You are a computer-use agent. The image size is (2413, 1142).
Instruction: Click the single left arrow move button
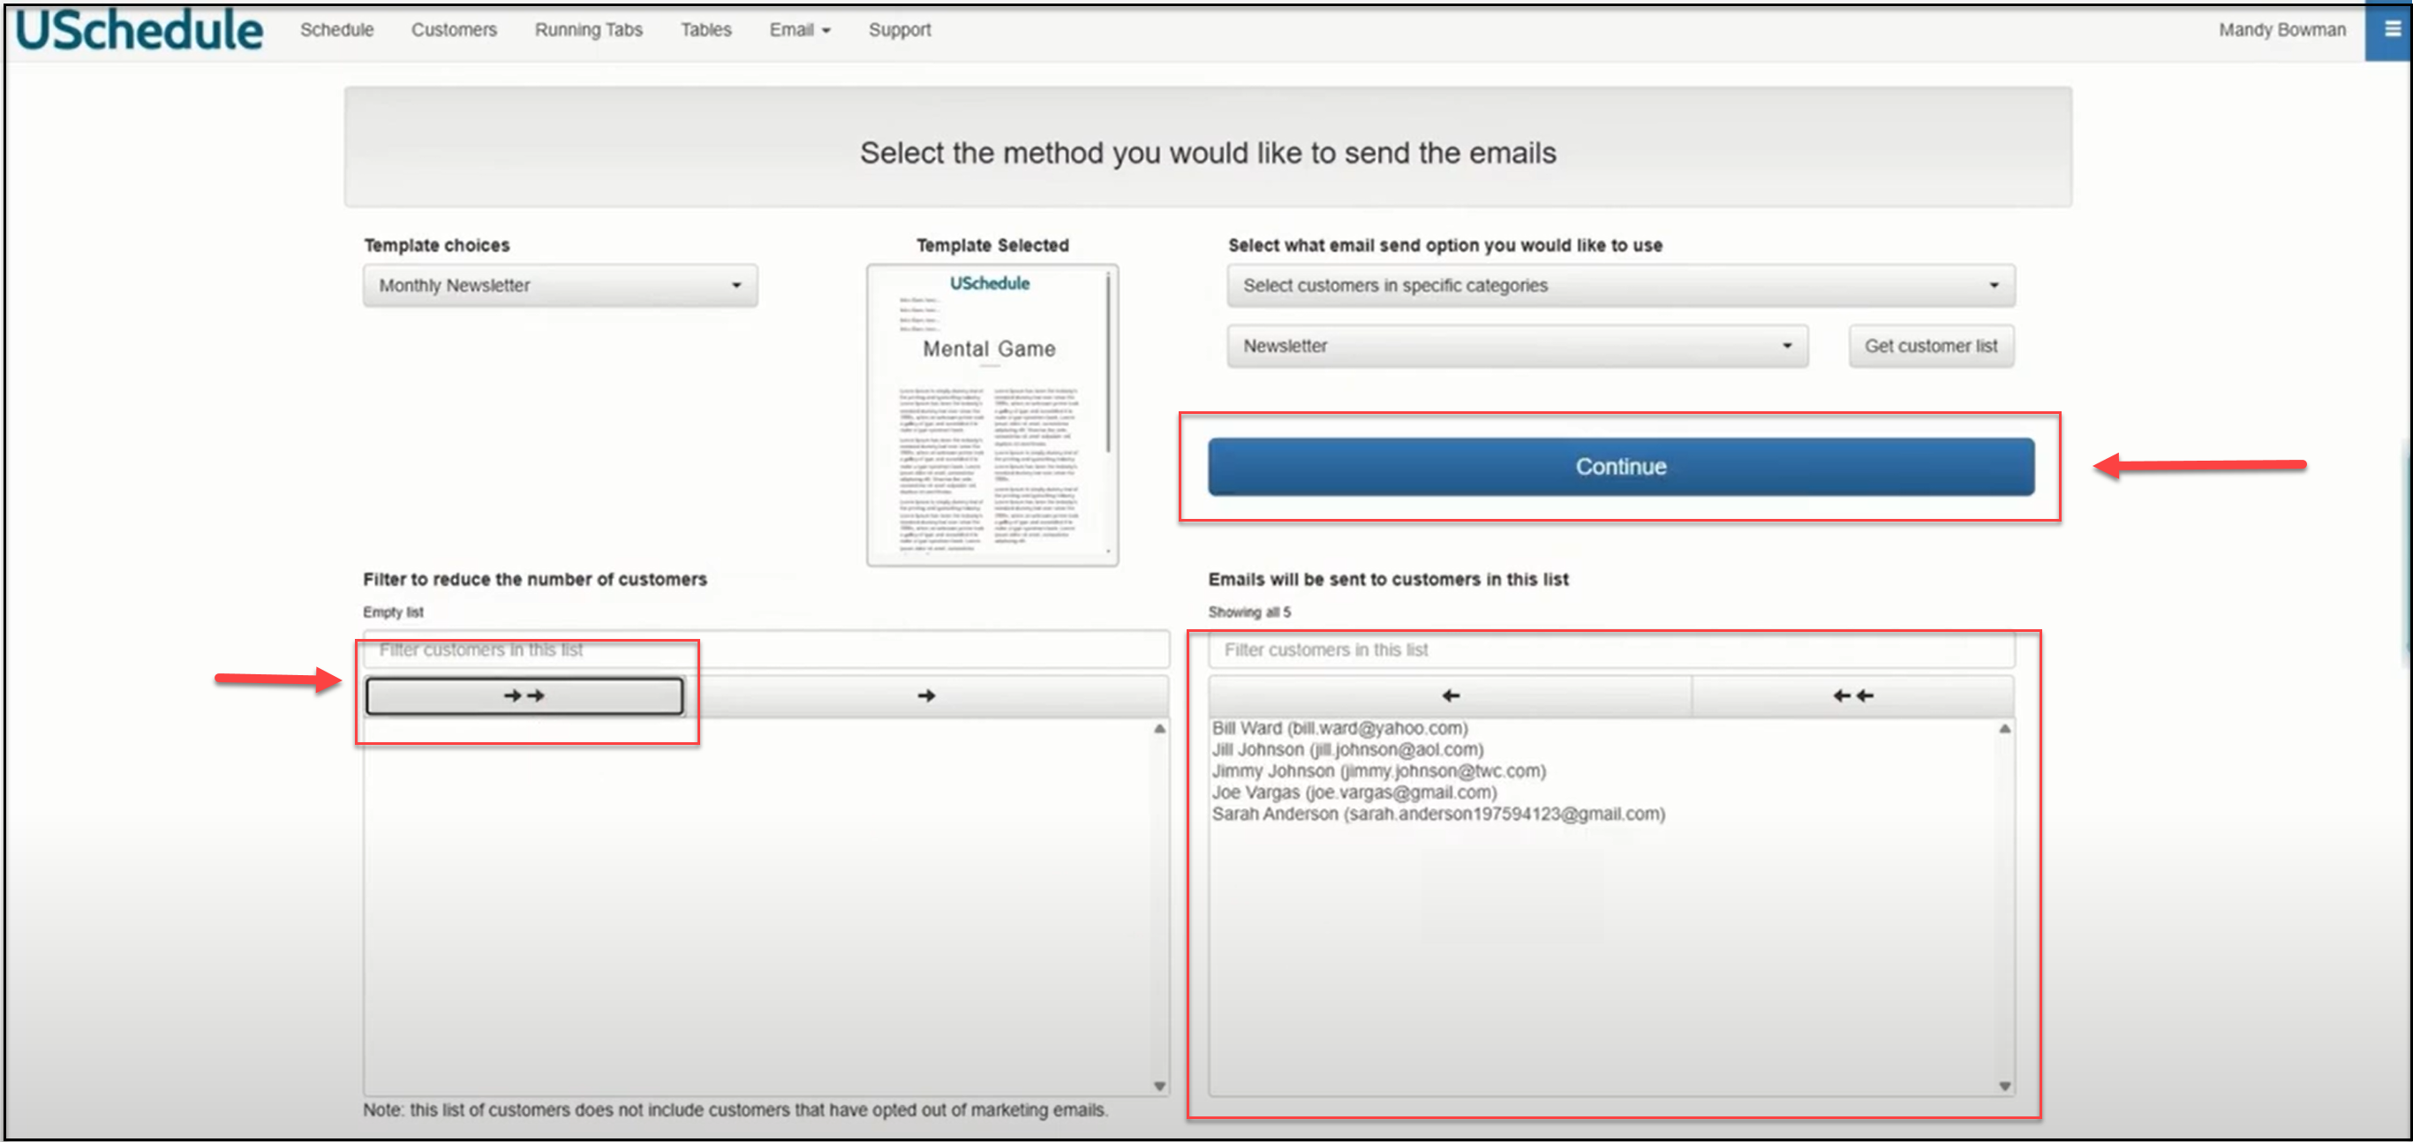[1449, 695]
